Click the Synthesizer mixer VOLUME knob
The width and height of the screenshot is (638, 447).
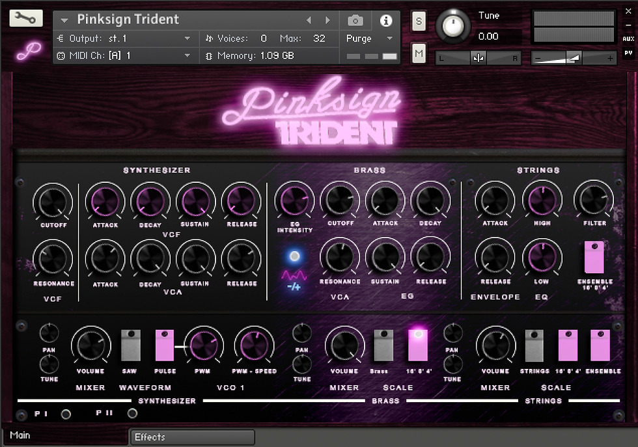pyautogui.click(x=90, y=345)
